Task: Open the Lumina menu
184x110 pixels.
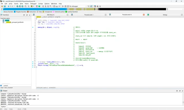Action: click(41, 4)
